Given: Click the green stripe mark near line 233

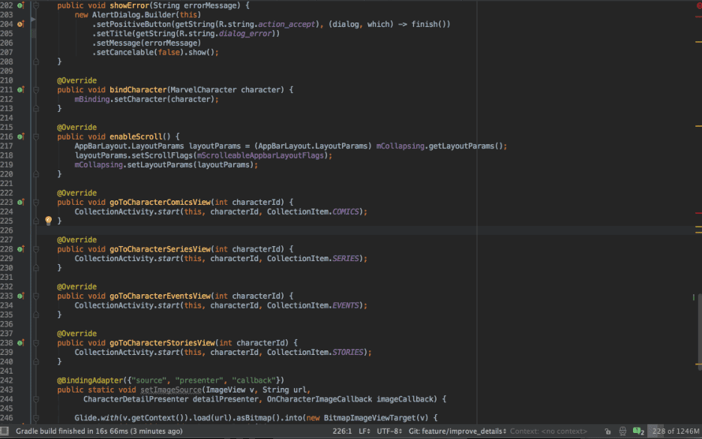Looking at the screenshot, I should click(x=694, y=297).
